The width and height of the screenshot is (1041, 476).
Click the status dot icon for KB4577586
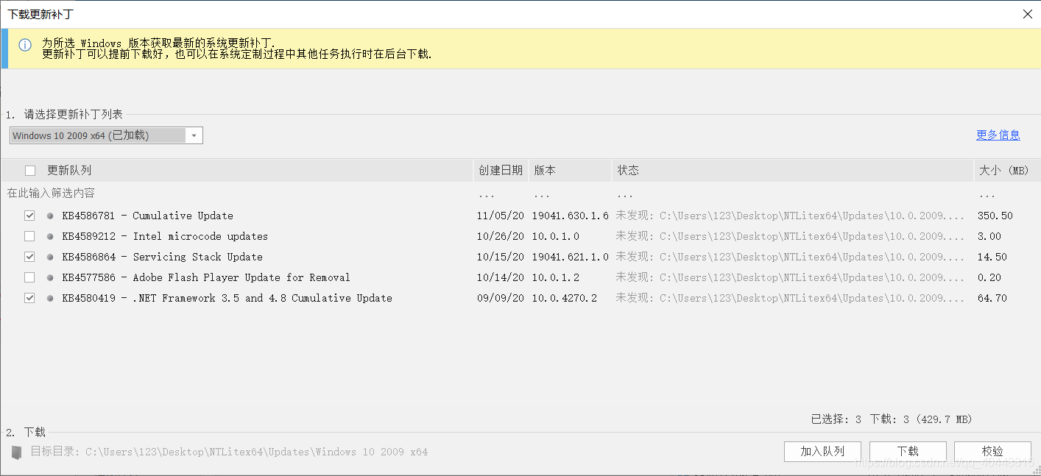(50, 278)
